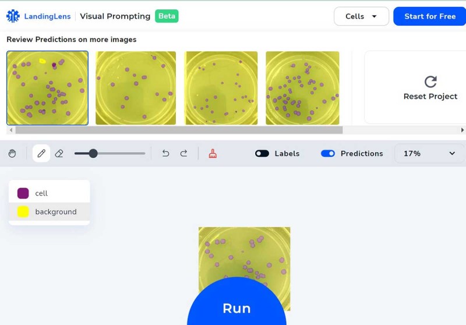Select the eraser tool
The width and height of the screenshot is (466, 325).
tap(59, 154)
